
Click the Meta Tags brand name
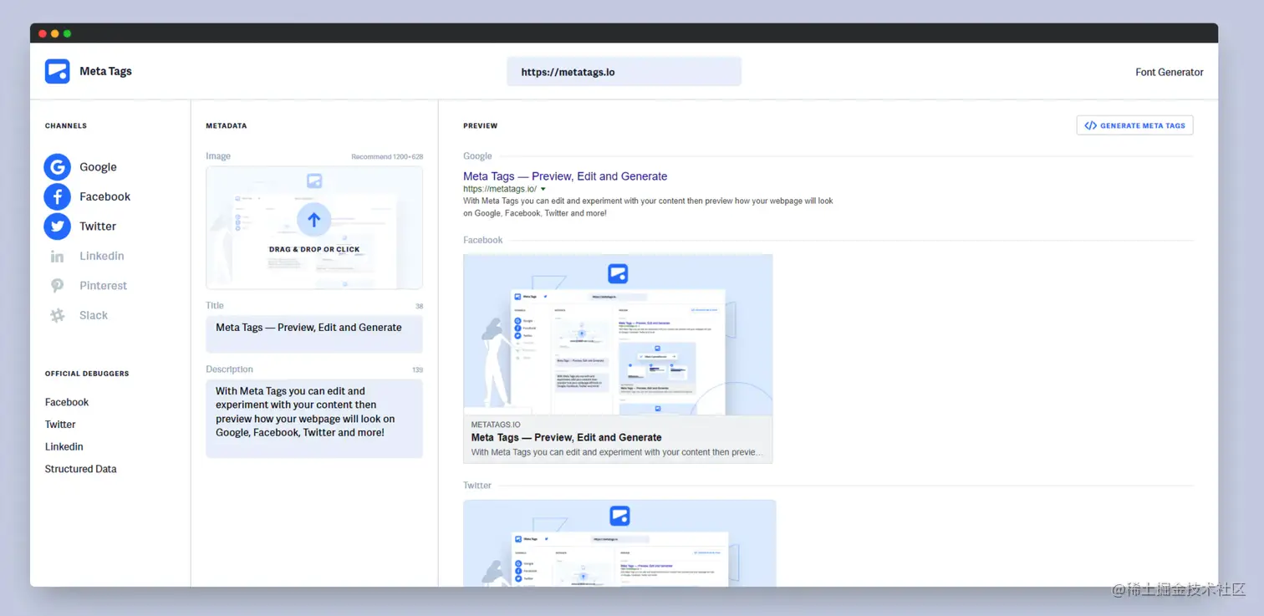pyautogui.click(x=105, y=71)
